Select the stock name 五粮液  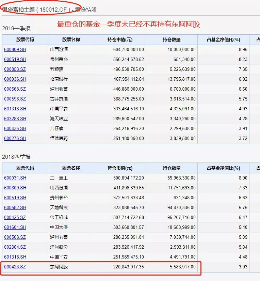pyautogui.click(x=56, y=69)
